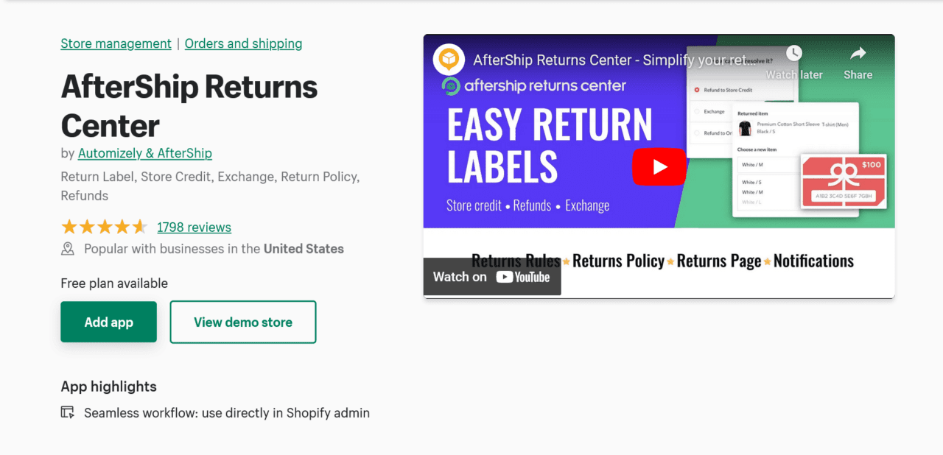Click the gold star rating icons

104,227
